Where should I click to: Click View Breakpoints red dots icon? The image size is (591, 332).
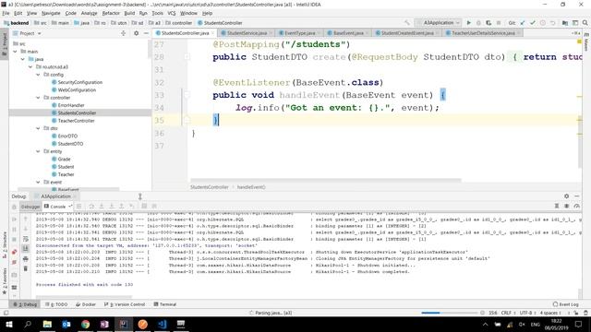(x=15, y=252)
